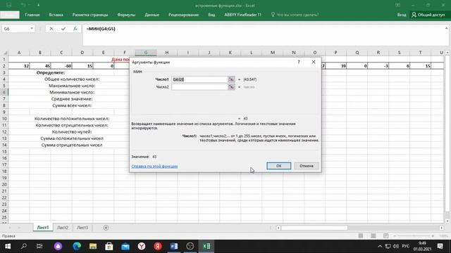Open Task View on taskbar
The height and width of the screenshot is (253, 451).
point(39,246)
